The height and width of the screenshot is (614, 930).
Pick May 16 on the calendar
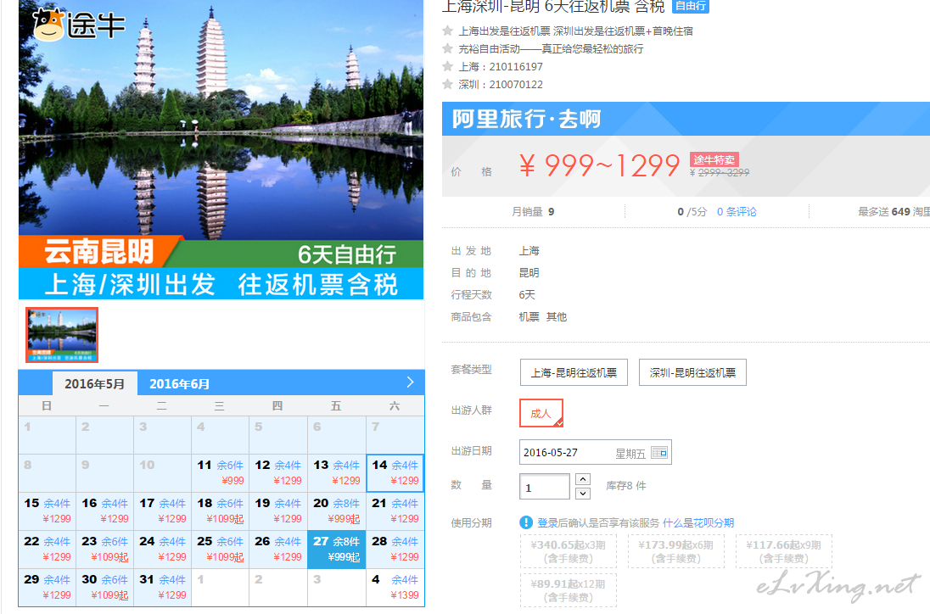[x=105, y=511]
